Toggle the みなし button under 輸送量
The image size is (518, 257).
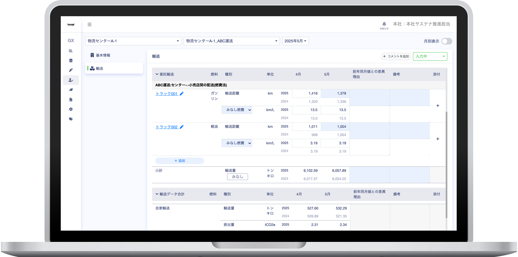pyautogui.click(x=237, y=177)
